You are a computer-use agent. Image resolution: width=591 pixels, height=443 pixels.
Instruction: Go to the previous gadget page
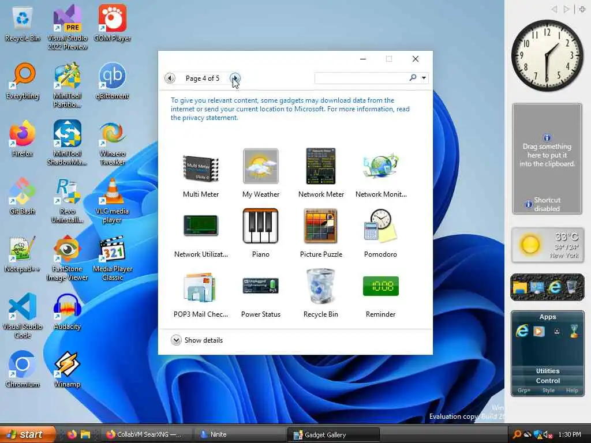click(170, 78)
